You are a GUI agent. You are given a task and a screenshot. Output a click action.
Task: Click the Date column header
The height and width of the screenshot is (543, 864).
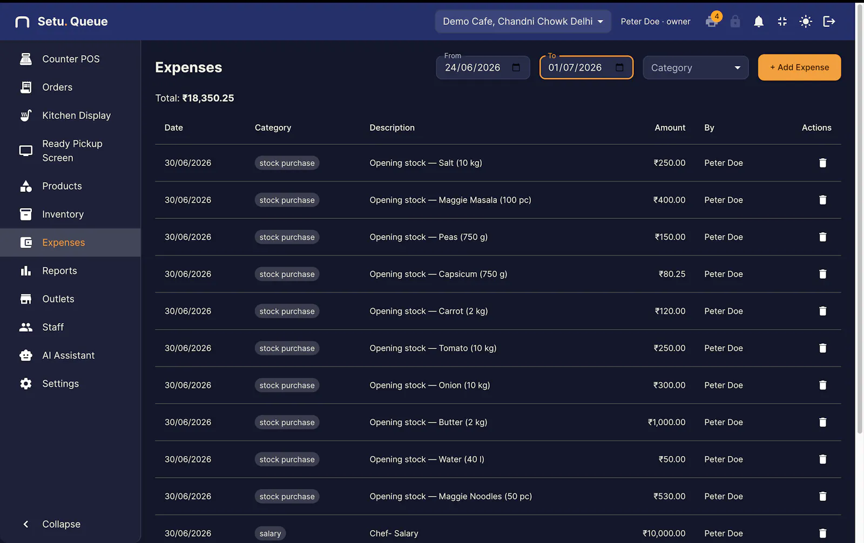pos(174,128)
